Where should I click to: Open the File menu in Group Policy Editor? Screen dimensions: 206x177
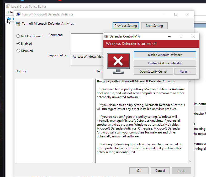[x=10, y=12]
